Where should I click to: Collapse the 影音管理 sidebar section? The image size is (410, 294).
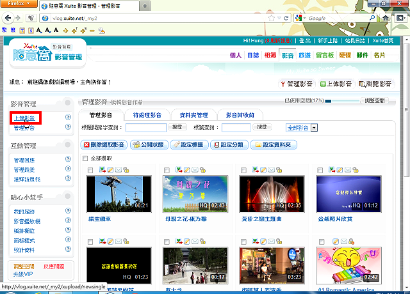click(68, 102)
